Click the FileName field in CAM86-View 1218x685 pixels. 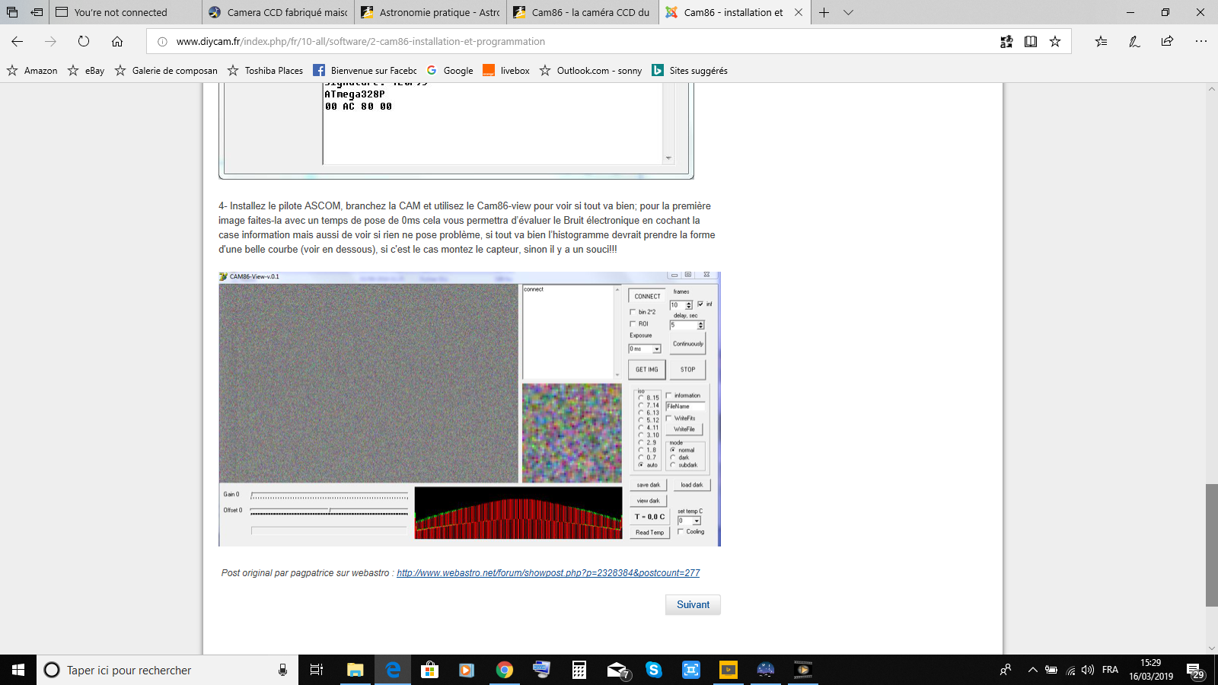pos(685,406)
